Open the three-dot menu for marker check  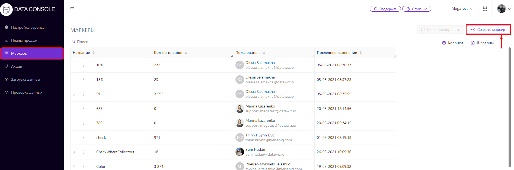coord(84,138)
